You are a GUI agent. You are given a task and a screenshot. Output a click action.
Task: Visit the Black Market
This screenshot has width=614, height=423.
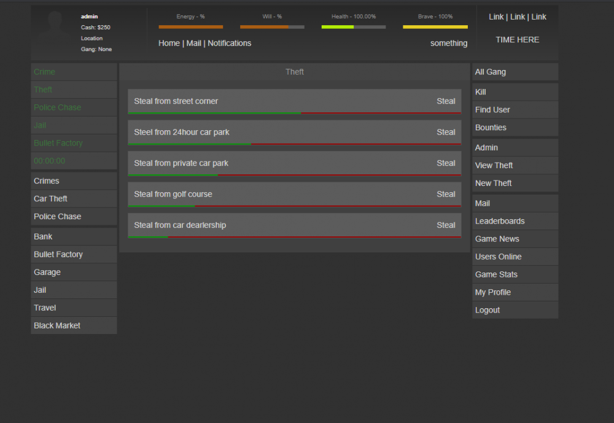pos(57,326)
